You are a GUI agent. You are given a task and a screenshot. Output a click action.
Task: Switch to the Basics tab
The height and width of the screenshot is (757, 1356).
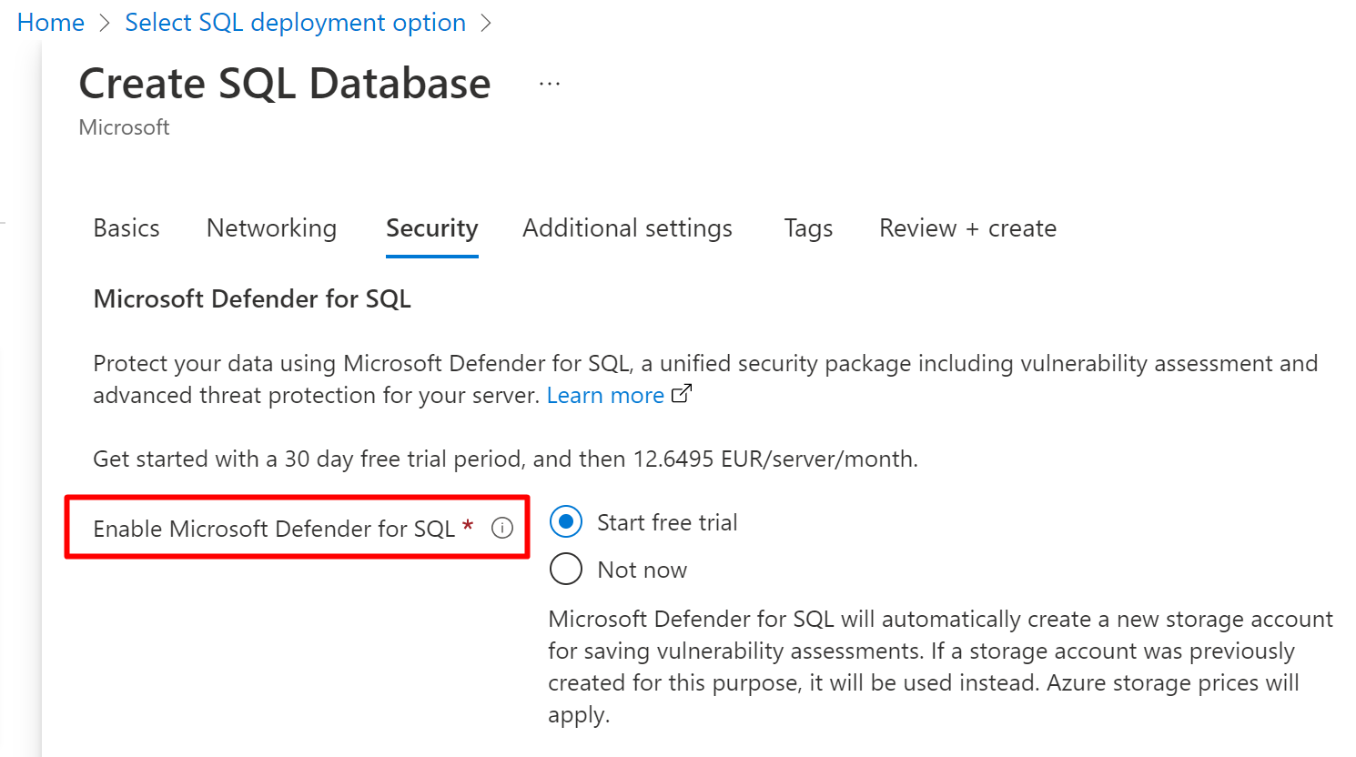tap(126, 228)
